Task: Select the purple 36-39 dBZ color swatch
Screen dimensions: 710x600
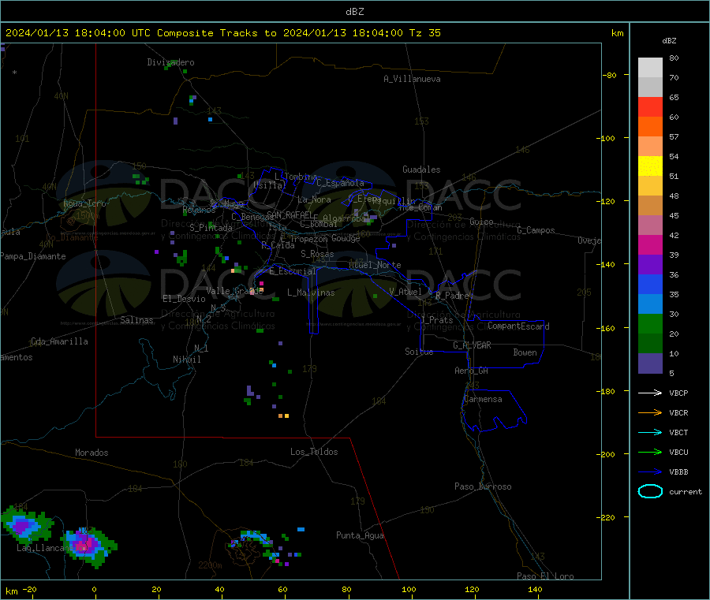Action: click(x=650, y=265)
